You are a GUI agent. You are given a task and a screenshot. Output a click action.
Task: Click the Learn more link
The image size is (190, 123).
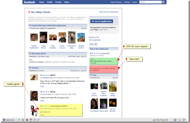click(103, 30)
